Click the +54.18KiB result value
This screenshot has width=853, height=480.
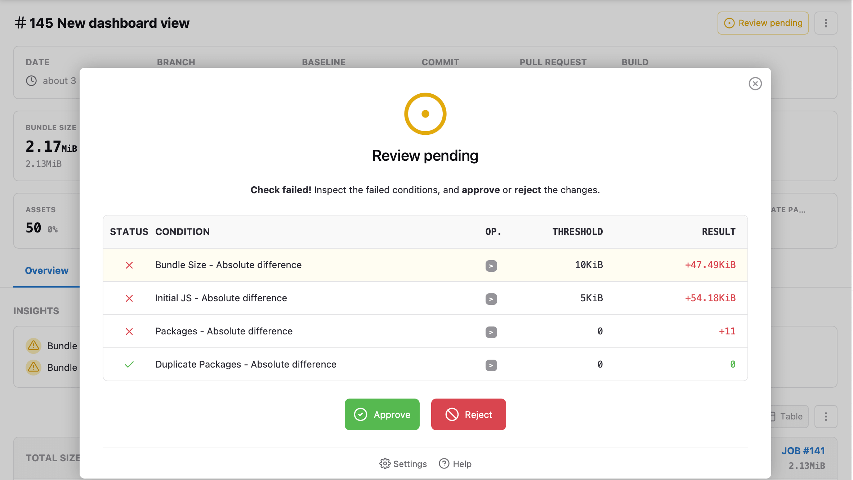[710, 298]
